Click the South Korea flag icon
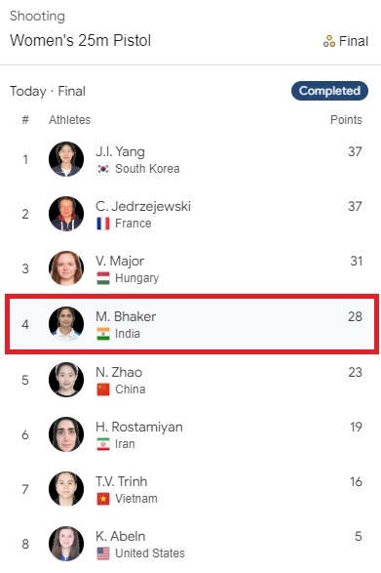 [103, 169]
